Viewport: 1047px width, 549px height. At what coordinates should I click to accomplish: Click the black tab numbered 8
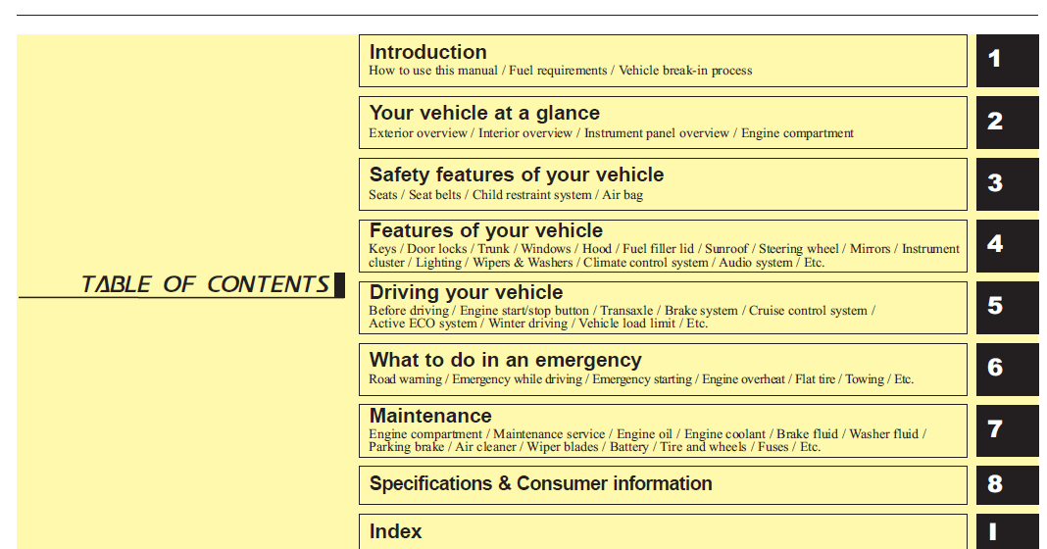click(x=1008, y=485)
